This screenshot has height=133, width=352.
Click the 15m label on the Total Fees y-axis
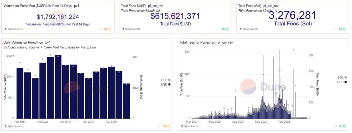(187, 52)
